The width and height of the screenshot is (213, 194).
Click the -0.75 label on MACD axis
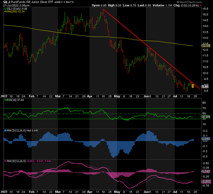click(206, 185)
